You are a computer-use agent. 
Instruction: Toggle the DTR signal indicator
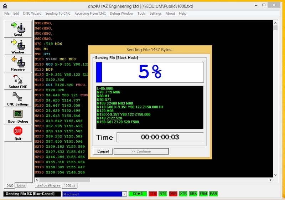(x=183, y=194)
